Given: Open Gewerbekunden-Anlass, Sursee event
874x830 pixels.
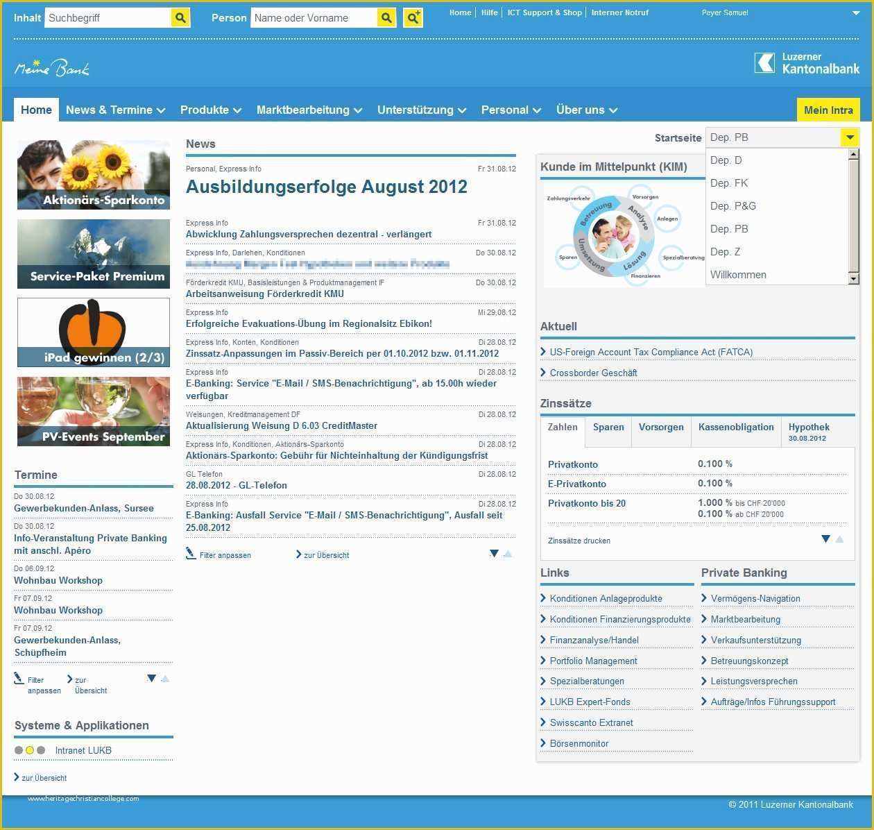Looking at the screenshot, I should tap(84, 508).
